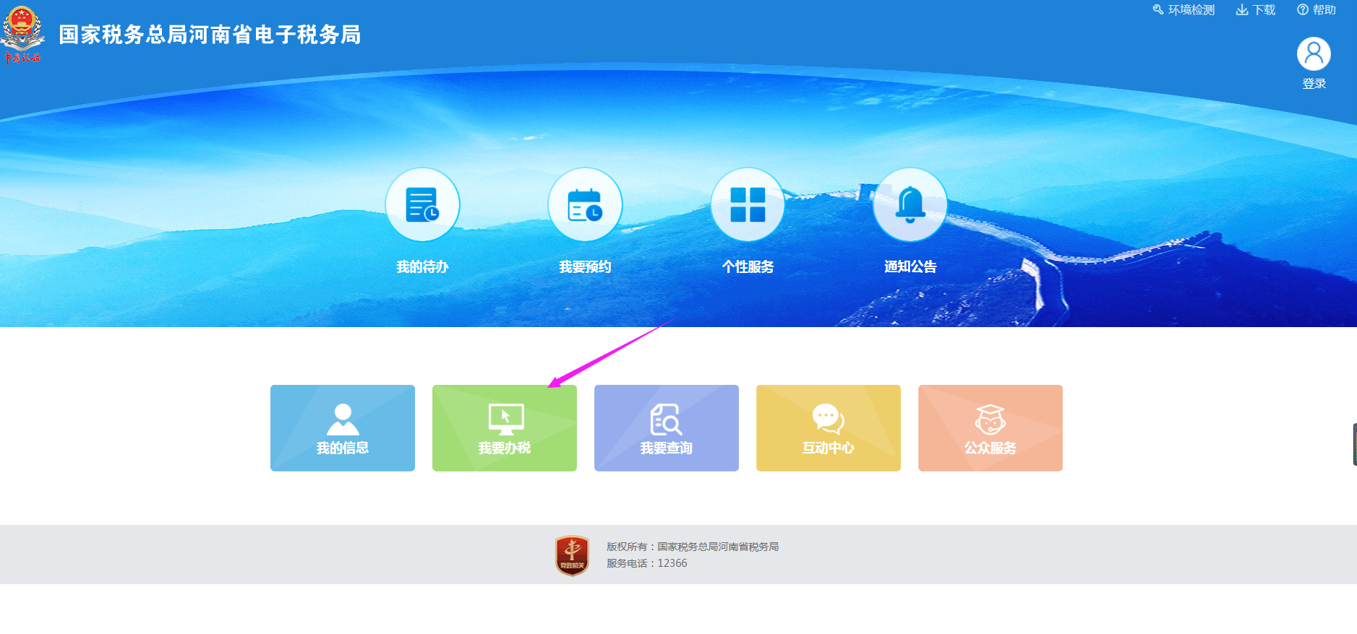
Task: Click the 我的信息 person icon tile
Action: tap(343, 428)
